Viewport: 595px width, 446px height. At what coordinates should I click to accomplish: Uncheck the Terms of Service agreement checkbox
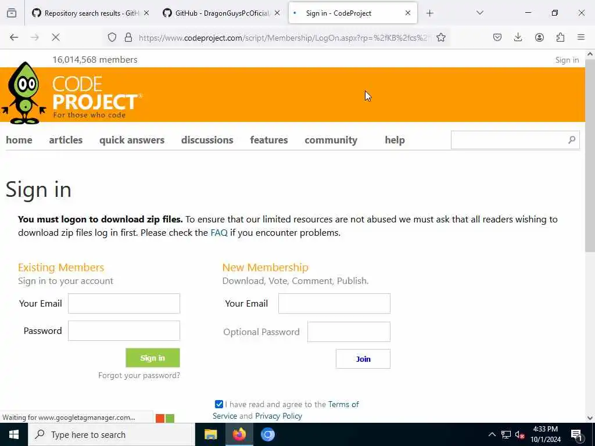pos(219,404)
